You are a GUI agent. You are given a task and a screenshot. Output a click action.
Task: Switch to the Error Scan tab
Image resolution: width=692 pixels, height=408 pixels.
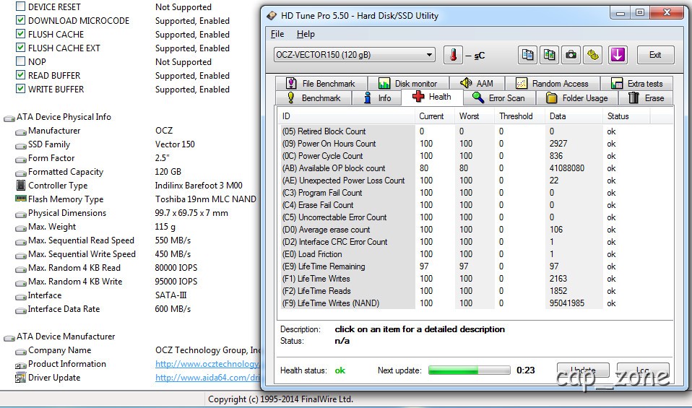(500, 98)
